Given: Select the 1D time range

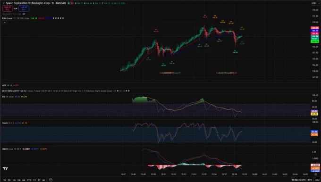Looking at the screenshot, I should pos(5,180).
